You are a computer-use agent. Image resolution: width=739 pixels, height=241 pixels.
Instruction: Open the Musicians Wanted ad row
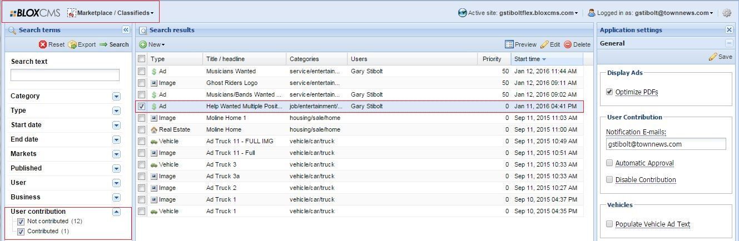(x=231, y=71)
